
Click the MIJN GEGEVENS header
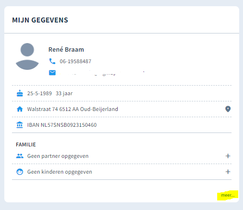click(40, 20)
